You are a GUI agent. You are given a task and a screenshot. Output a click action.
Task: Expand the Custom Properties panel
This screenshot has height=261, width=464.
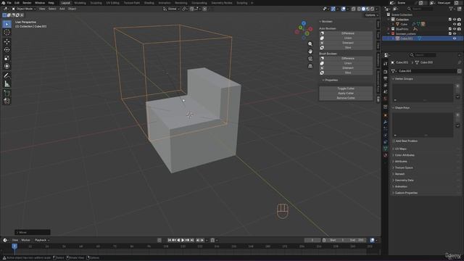click(406, 193)
